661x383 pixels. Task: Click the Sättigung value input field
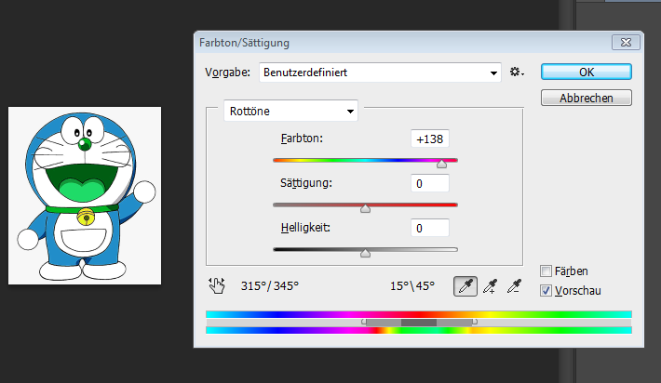click(x=430, y=183)
